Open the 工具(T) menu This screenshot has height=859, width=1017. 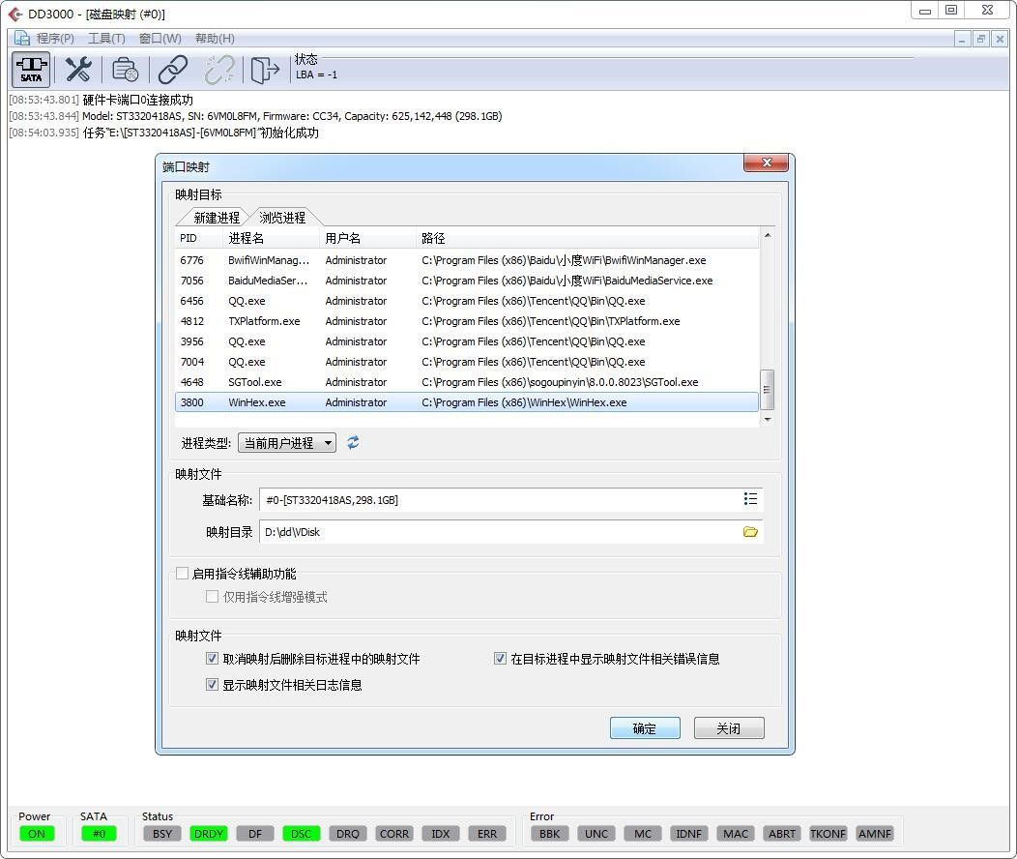[x=106, y=39]
